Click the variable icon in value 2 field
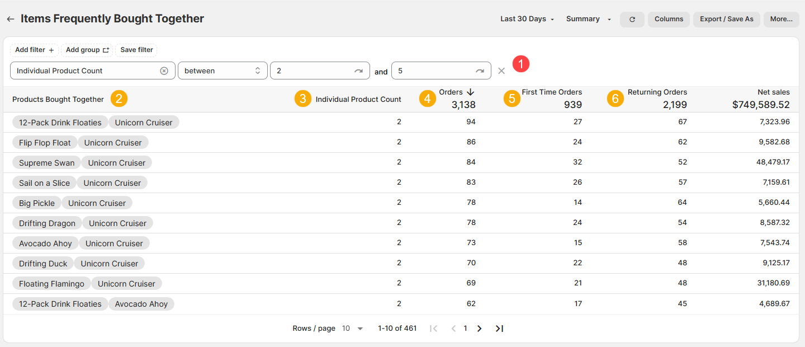This screenshot has width=805, height=347. point(358,71)
